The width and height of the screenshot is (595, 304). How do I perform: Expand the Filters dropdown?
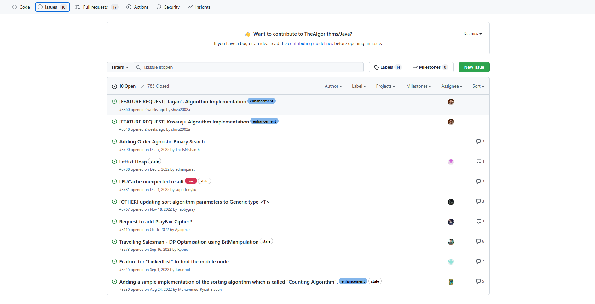(120, 67)
